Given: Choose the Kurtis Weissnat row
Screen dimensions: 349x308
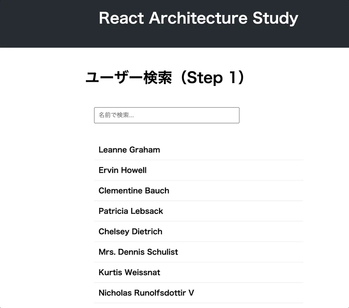Looking at the screenshot, I should tap(199, 273).
